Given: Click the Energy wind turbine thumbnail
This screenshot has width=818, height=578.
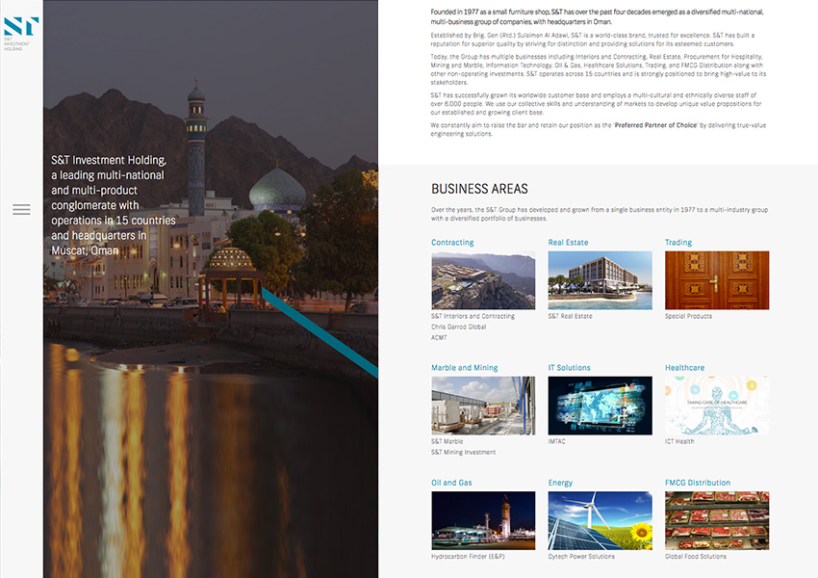Looking at the screenshot, I should point(600,520).
